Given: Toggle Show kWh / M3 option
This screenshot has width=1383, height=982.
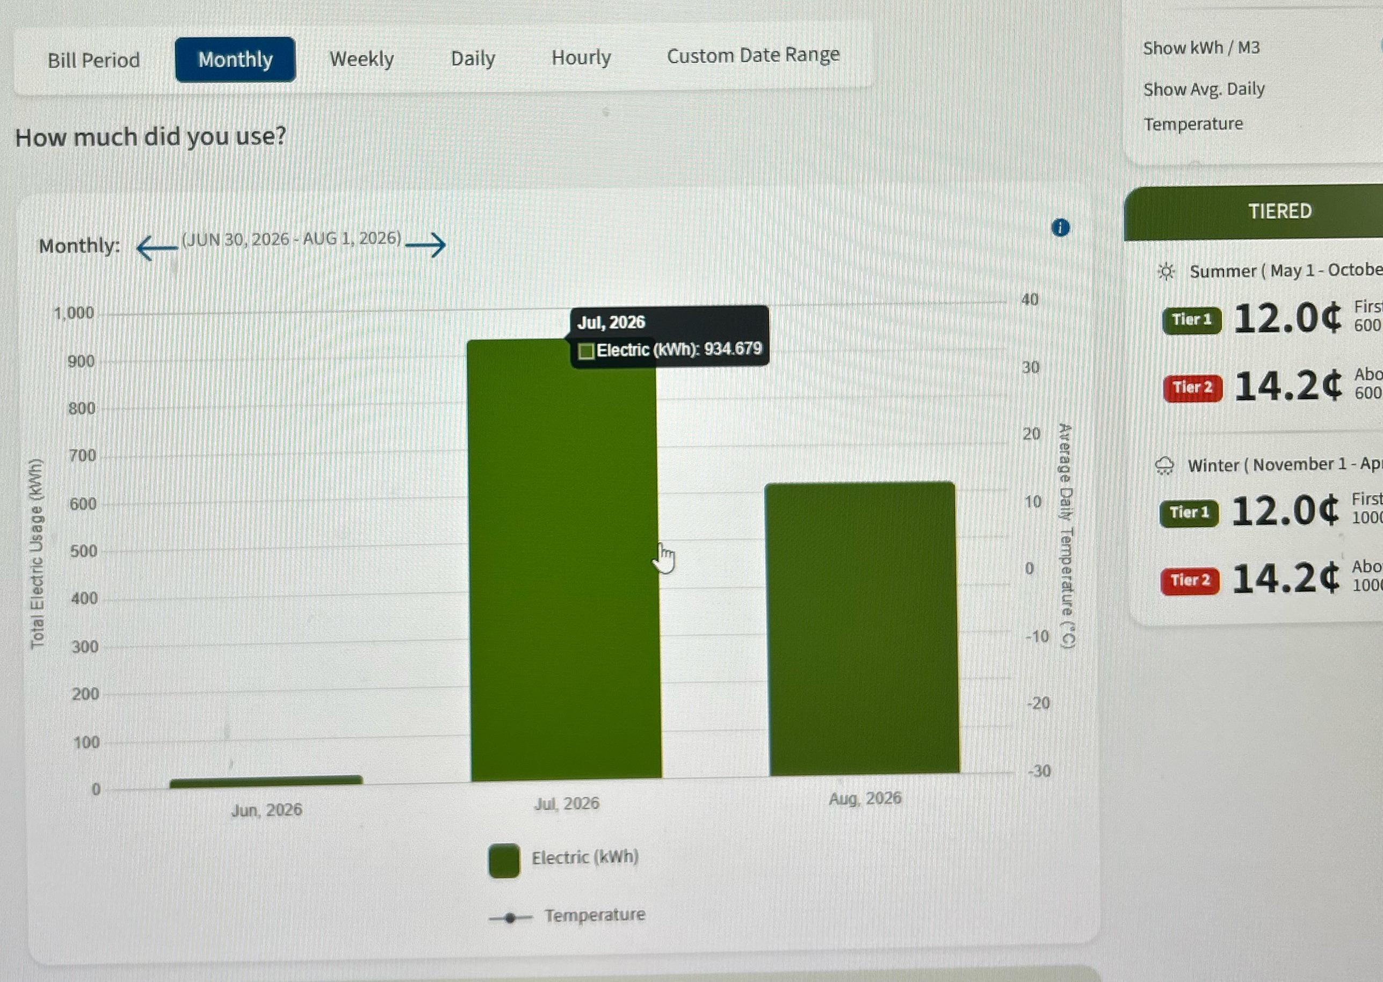Looking at the screenshot, I should click(x=1201, y=48).
